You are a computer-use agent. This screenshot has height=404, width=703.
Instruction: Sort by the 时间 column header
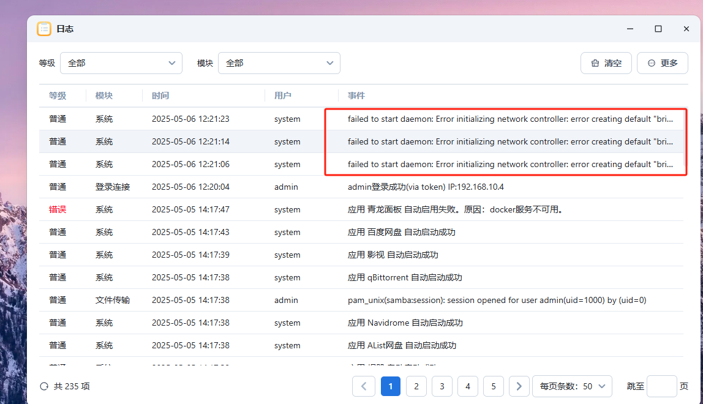pyautogui.click(x=160, y=95)
